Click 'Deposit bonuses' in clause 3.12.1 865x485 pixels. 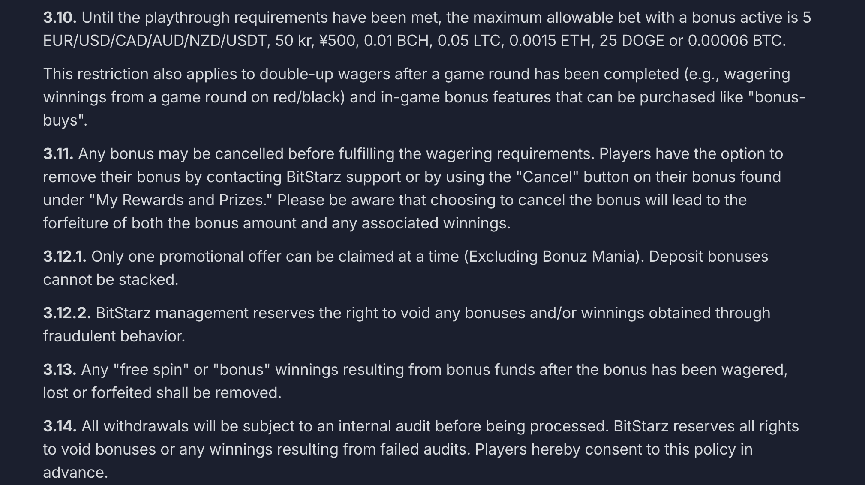(x=708, y=257)
